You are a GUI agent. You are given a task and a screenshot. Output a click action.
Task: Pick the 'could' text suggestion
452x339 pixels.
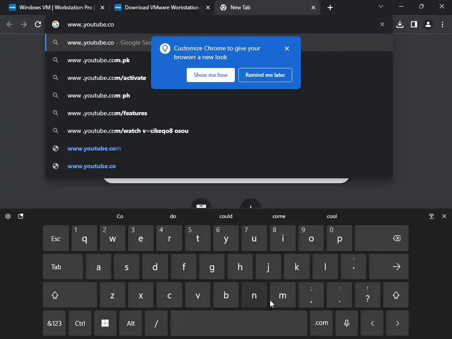tap(226, 216)
